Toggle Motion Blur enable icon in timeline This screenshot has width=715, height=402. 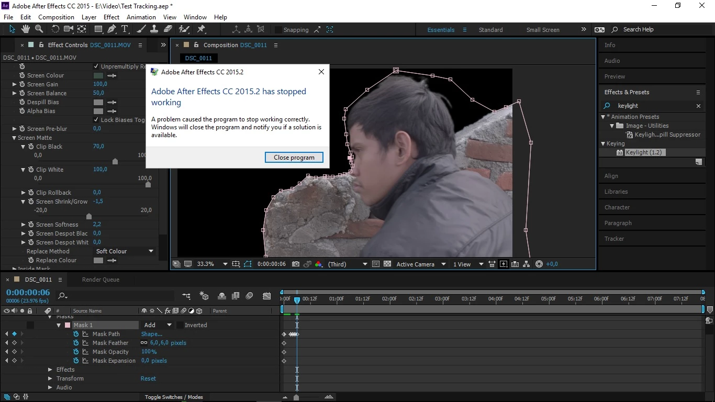(249, 296)
